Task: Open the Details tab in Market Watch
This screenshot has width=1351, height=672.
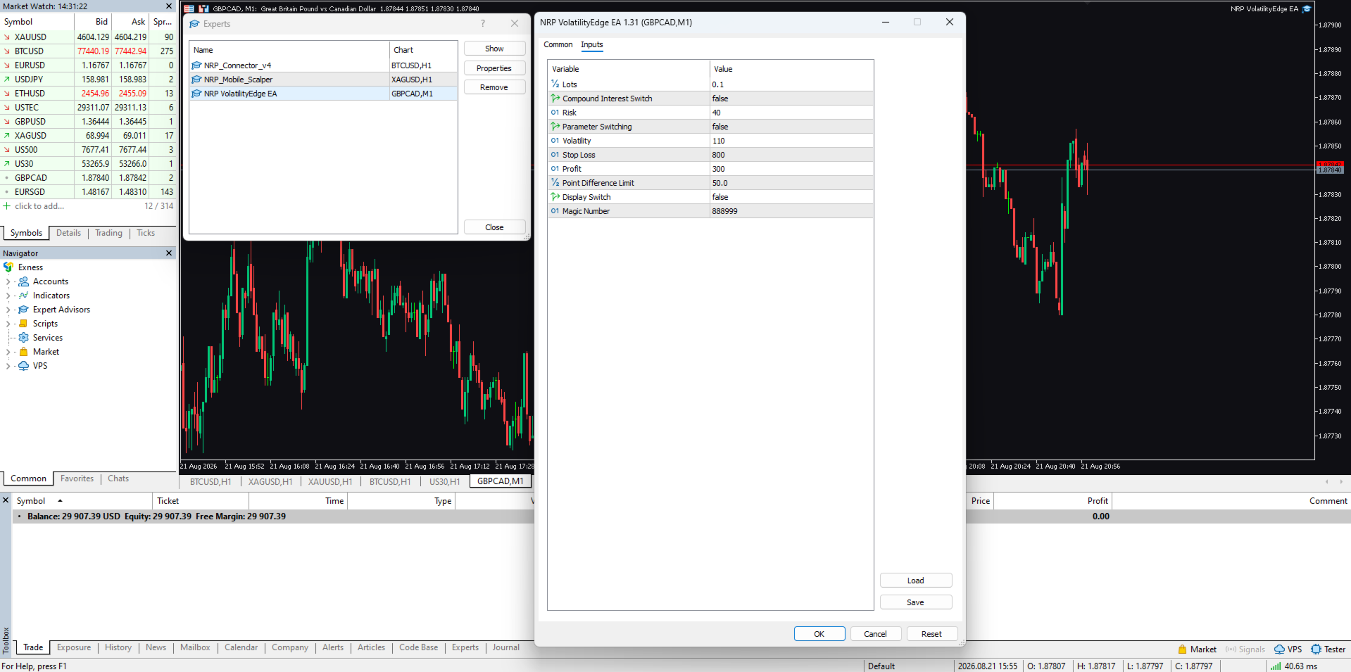Action: tap(68, 233)
